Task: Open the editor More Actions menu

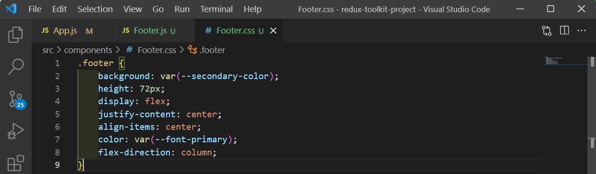Action: [x=582, y=31]
